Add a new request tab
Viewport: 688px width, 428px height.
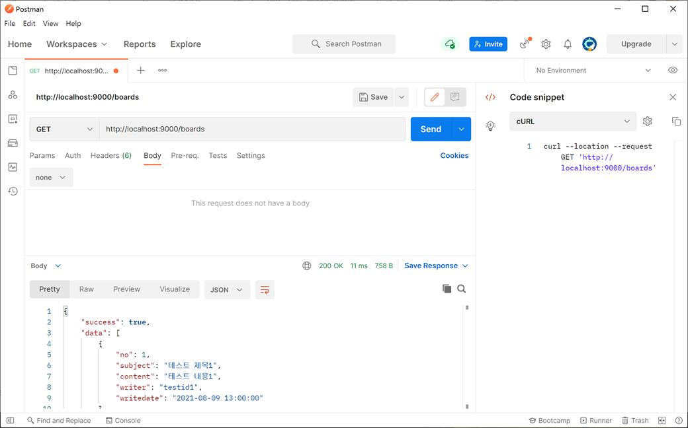[x=140, y=70]
